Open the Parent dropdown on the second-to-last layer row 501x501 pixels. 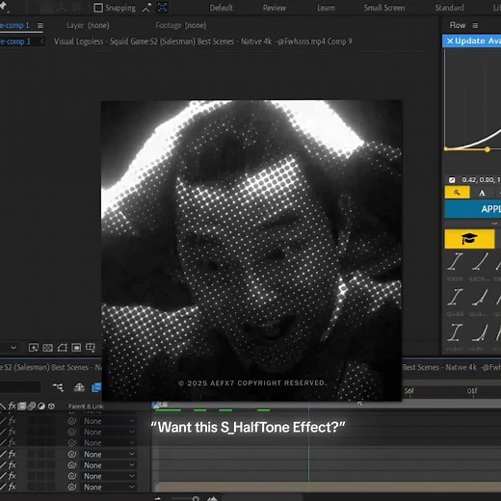pyautogui.click(x=109, y=476)
